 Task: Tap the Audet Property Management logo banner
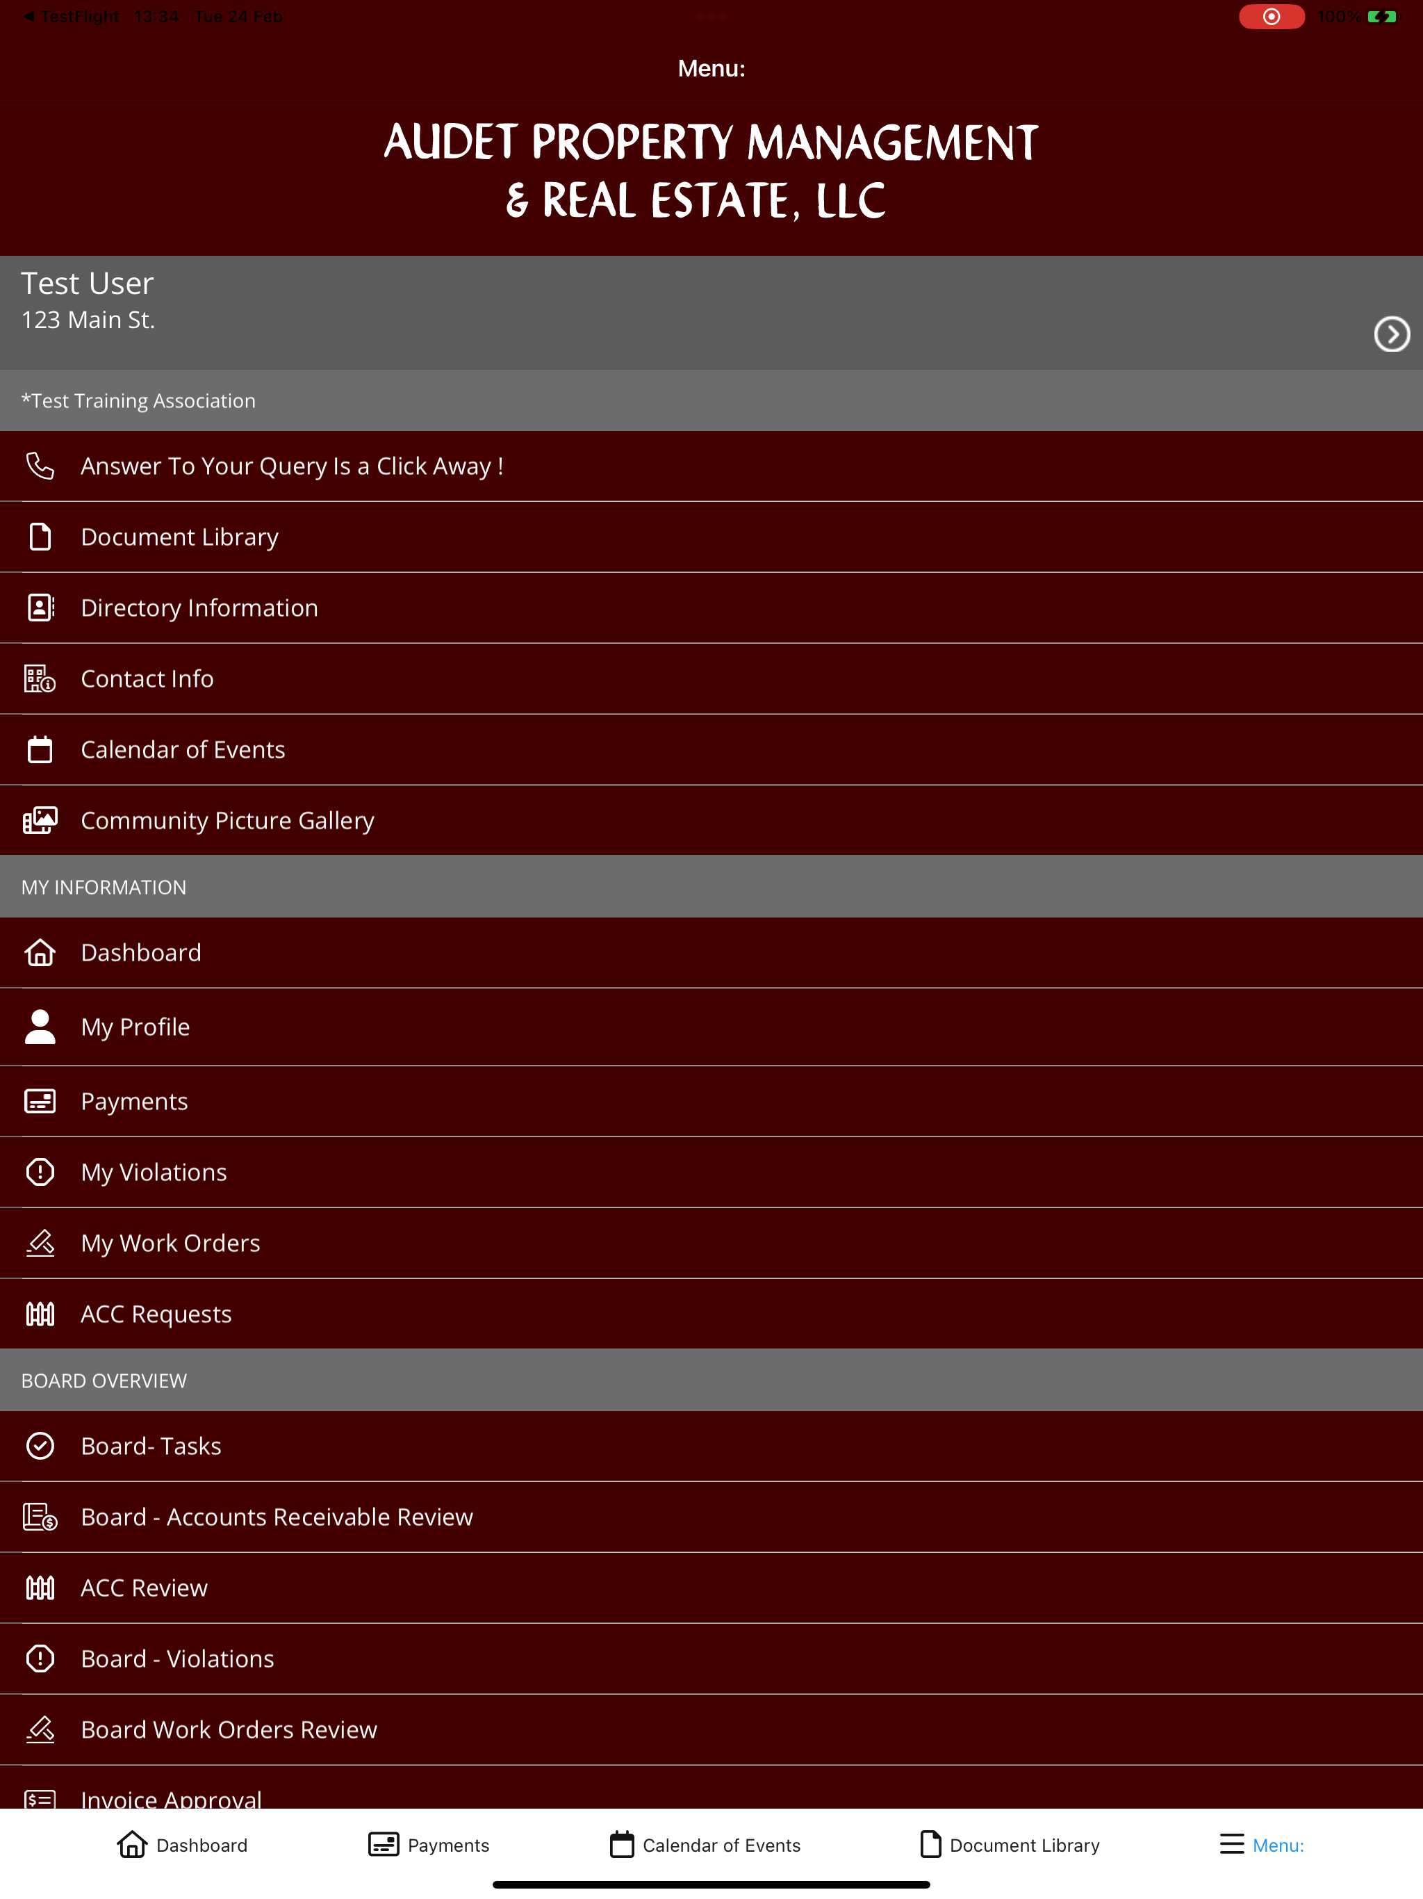point(711,171)
